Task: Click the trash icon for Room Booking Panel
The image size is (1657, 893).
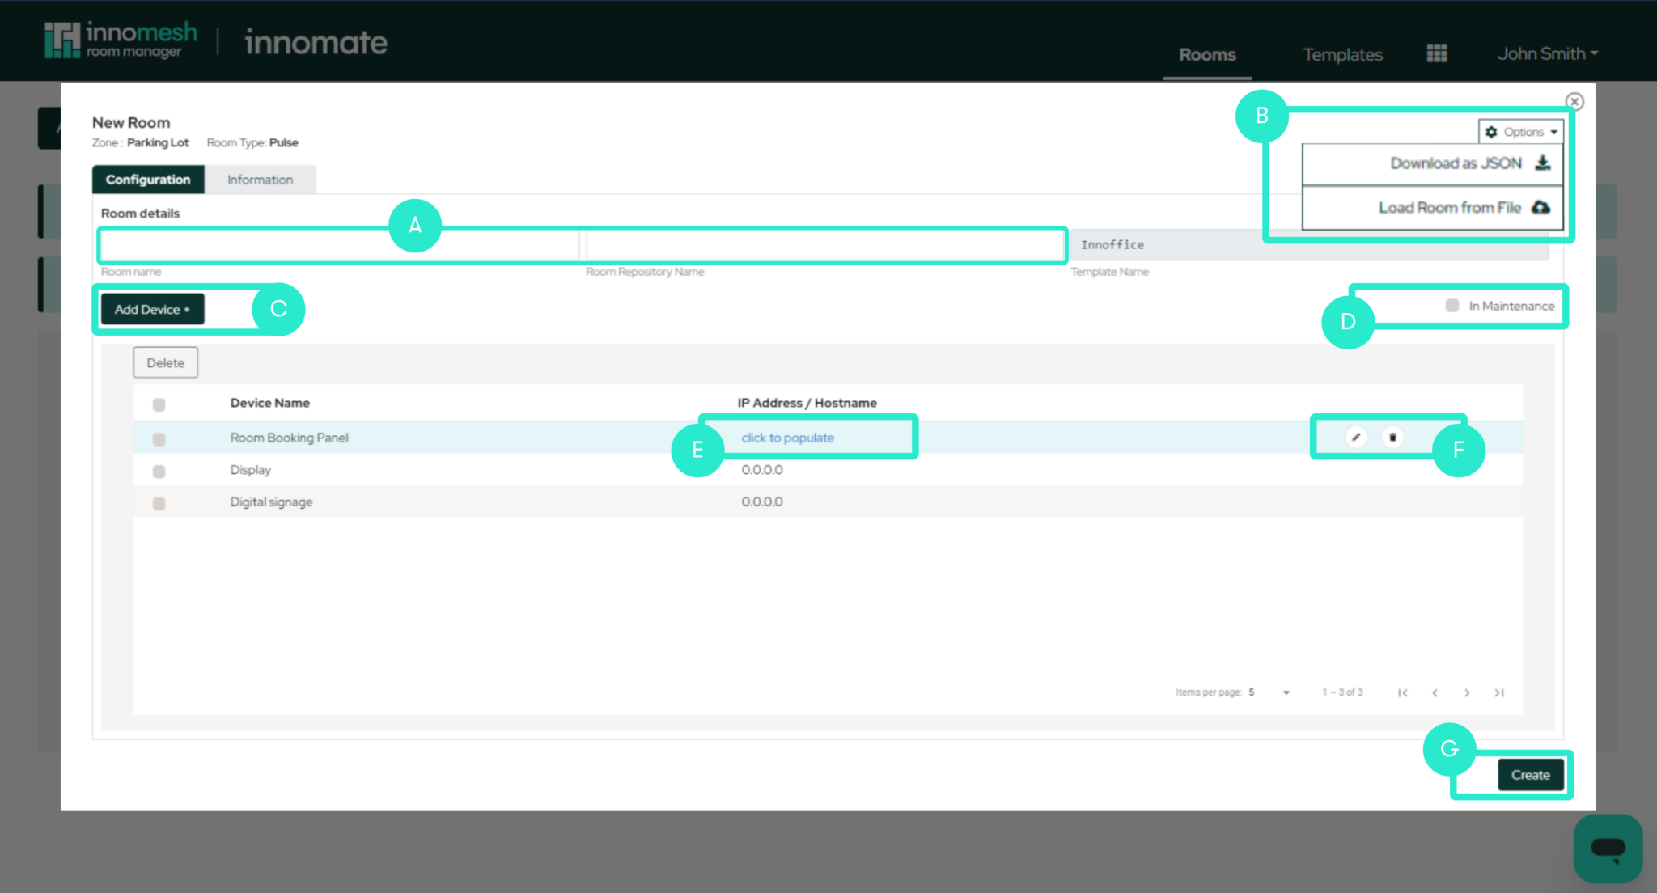Action: coord(1392,437)
